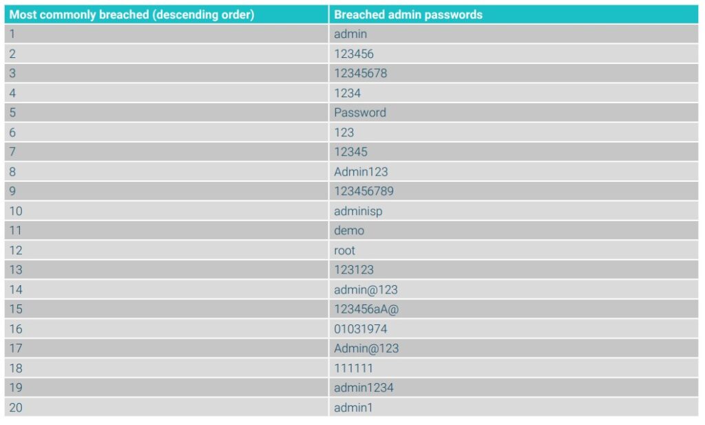Select the 'demo' password cell

tap(514, 231)
